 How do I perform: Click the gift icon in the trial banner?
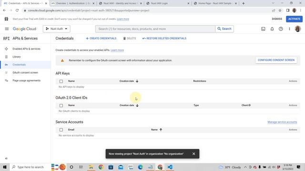(6, 19)
